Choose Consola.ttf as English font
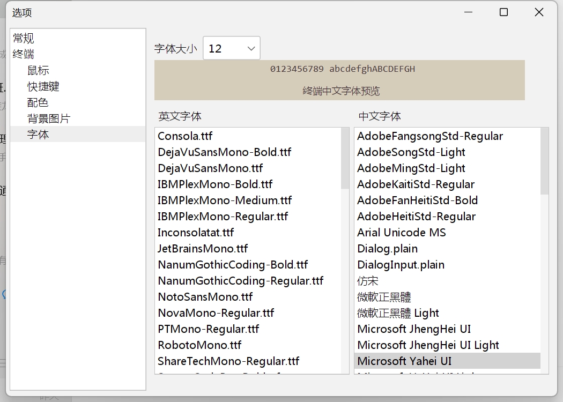This screenshot has width=563, height=402. point(185,136)
